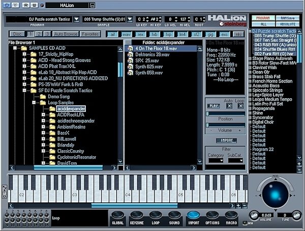Screen dimensions: 305x231
Task: Switch to browser tab 3
Action: pos(47,34)
